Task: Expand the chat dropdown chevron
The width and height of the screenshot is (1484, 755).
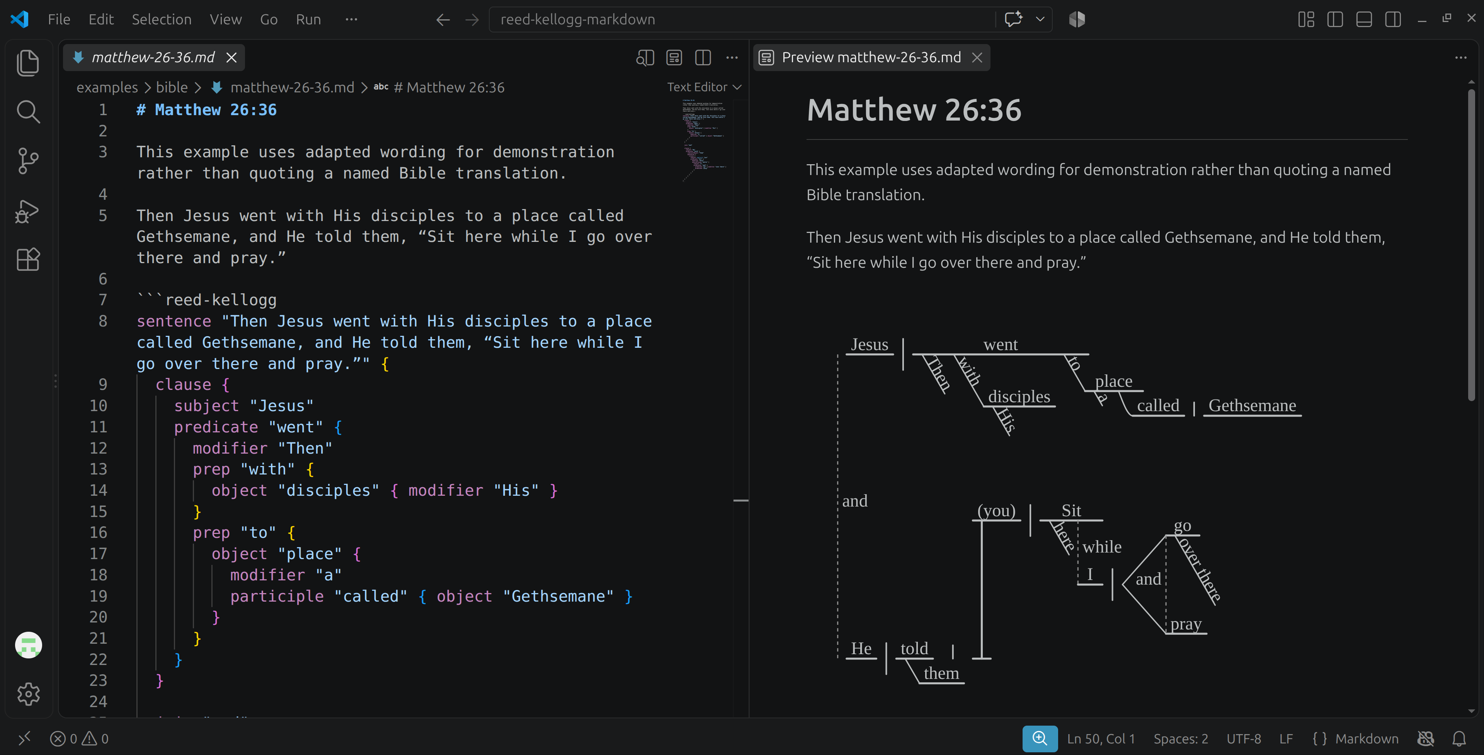Action: click(1040, 19)
